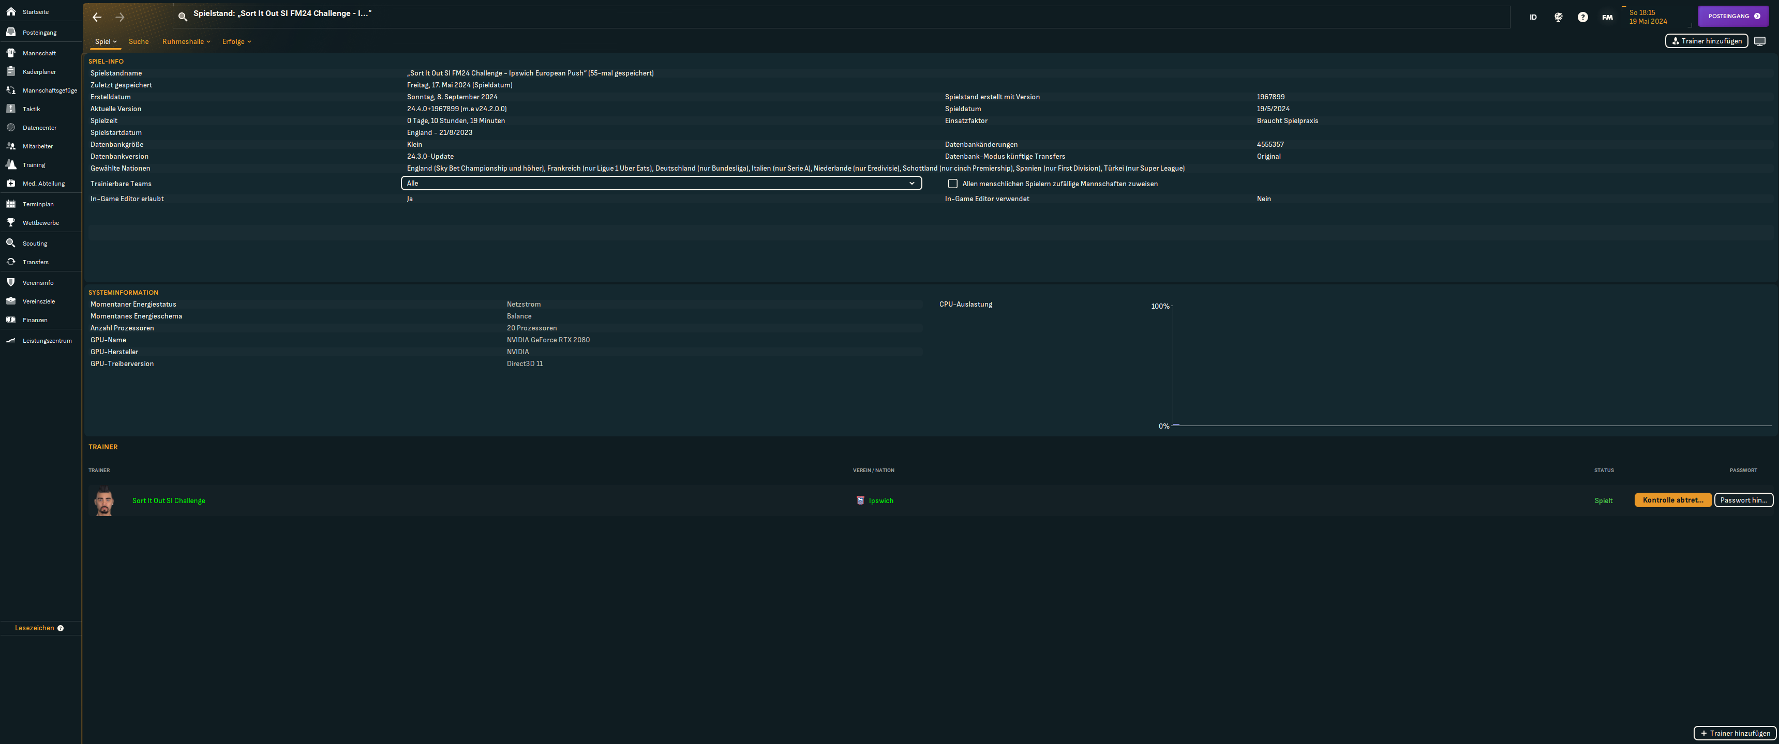Open the Kaderplaner clipboard icon
The image size is (1779, 744).
[x=10, y=72]
